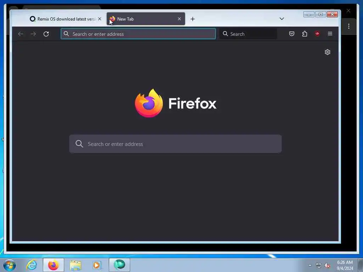
Task: Click the Remix OS tab favicon
Action: pos(33,19)
